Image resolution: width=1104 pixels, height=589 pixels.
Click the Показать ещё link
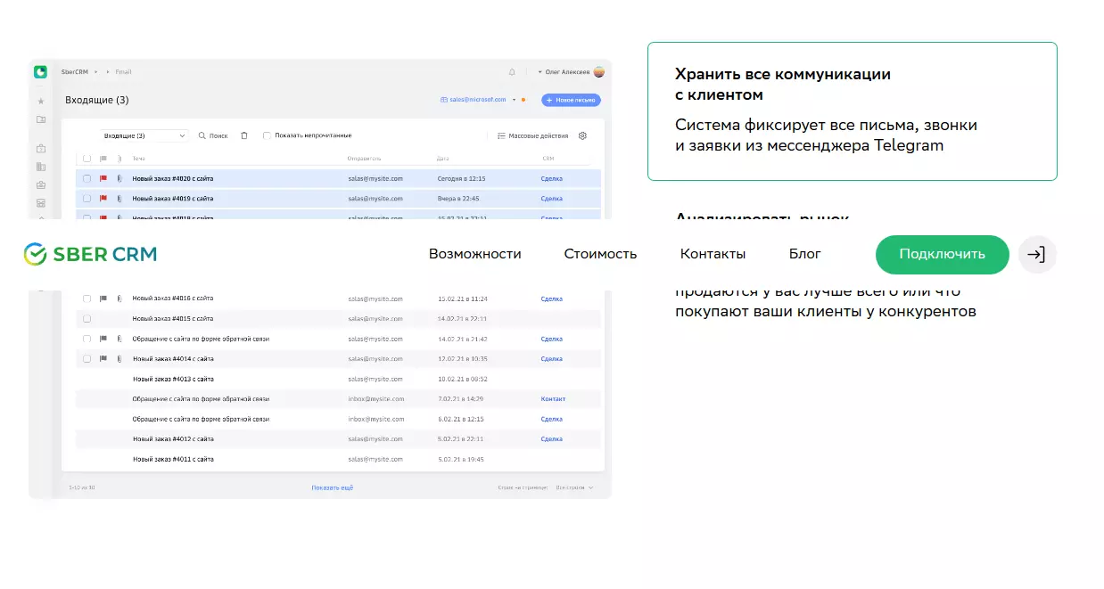point(332,487)
